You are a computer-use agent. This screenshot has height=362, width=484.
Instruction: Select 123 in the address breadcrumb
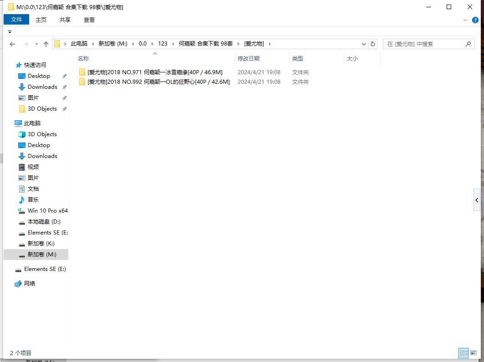[163, 44]
